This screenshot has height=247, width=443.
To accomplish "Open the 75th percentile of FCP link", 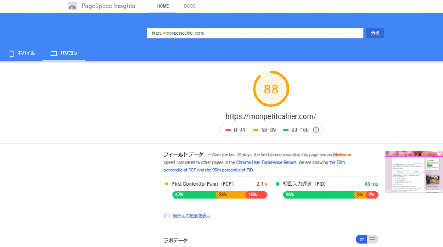I will pyautogui.click(x=254, y=166).
